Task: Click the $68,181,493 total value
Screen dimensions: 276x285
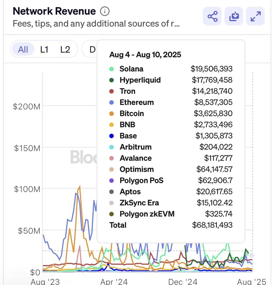Action: coord(212,225)
